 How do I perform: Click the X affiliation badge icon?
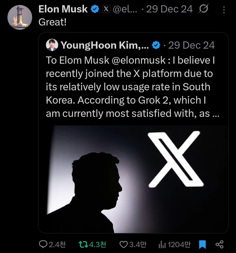(106, 9)
